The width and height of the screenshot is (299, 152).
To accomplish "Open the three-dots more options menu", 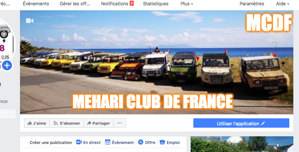I will (x=120, y=123).
